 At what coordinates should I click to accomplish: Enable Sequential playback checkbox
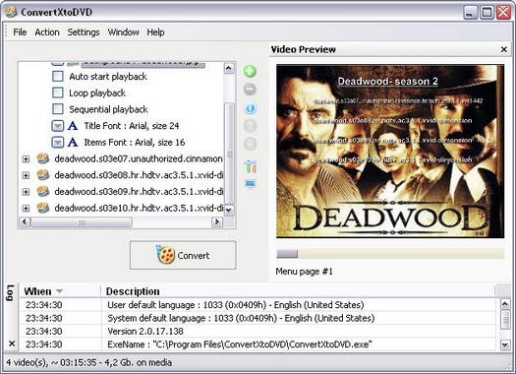58,108
